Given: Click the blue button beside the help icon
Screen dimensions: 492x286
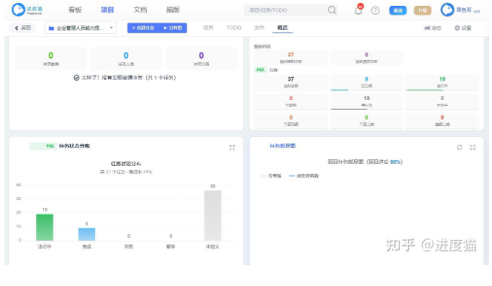Looking at the screenshot, I should pyautogui.click(x=398, y=10).
